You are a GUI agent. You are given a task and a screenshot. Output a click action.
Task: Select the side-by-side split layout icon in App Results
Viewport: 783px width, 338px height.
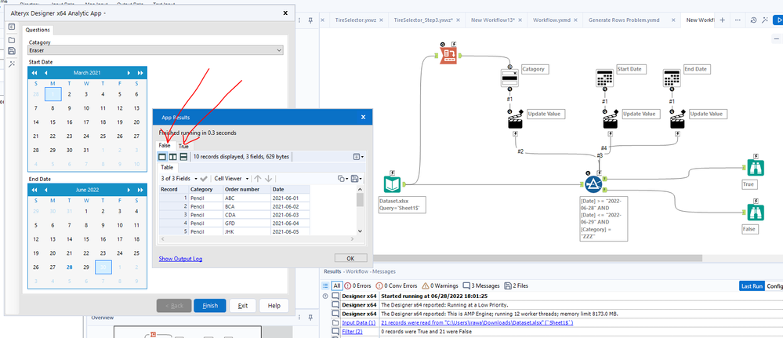coord(172,157)
